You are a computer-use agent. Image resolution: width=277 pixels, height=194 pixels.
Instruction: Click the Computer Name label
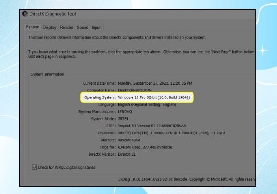tap(102, 90)
